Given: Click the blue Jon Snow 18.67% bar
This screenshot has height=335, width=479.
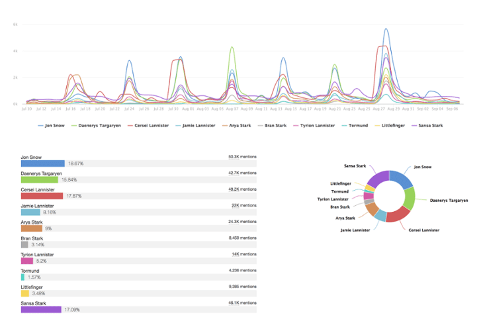Looking at the screenshot, I should pos(42,163).
